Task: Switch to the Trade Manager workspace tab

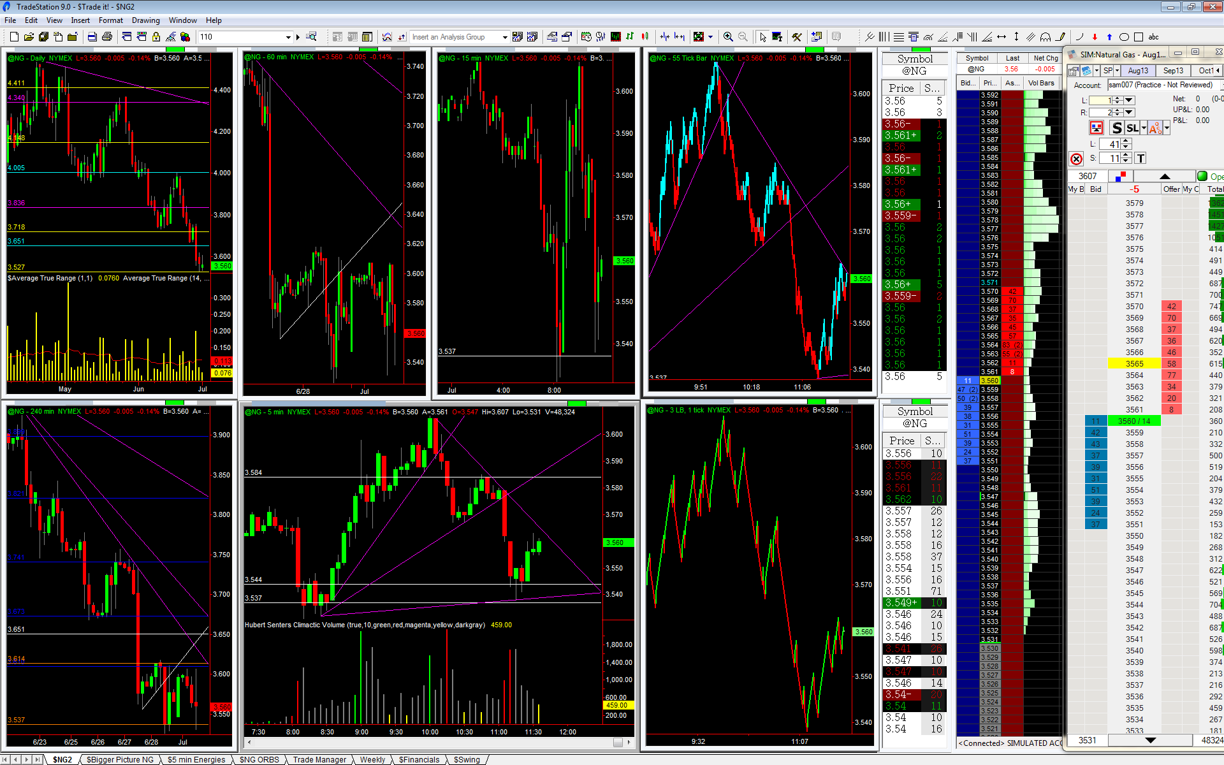Action: click(x=319, y=759)
